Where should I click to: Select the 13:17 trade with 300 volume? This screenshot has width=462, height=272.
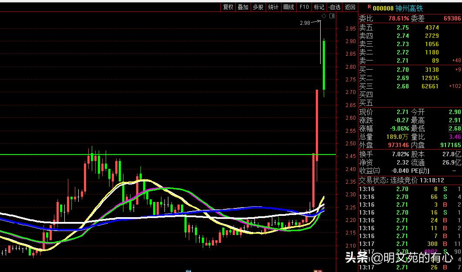pyautogui.click(x=410, y=244)
